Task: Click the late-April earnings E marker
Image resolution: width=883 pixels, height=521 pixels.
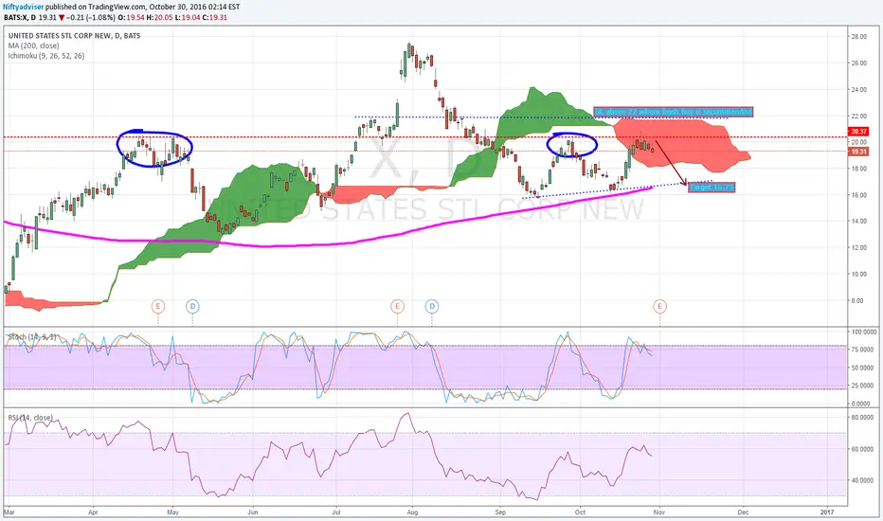Action: tap(158, 306)
